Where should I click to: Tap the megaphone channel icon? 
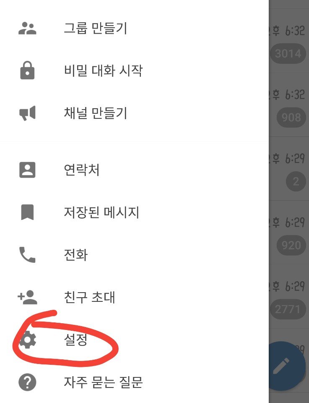click(27, 113)
